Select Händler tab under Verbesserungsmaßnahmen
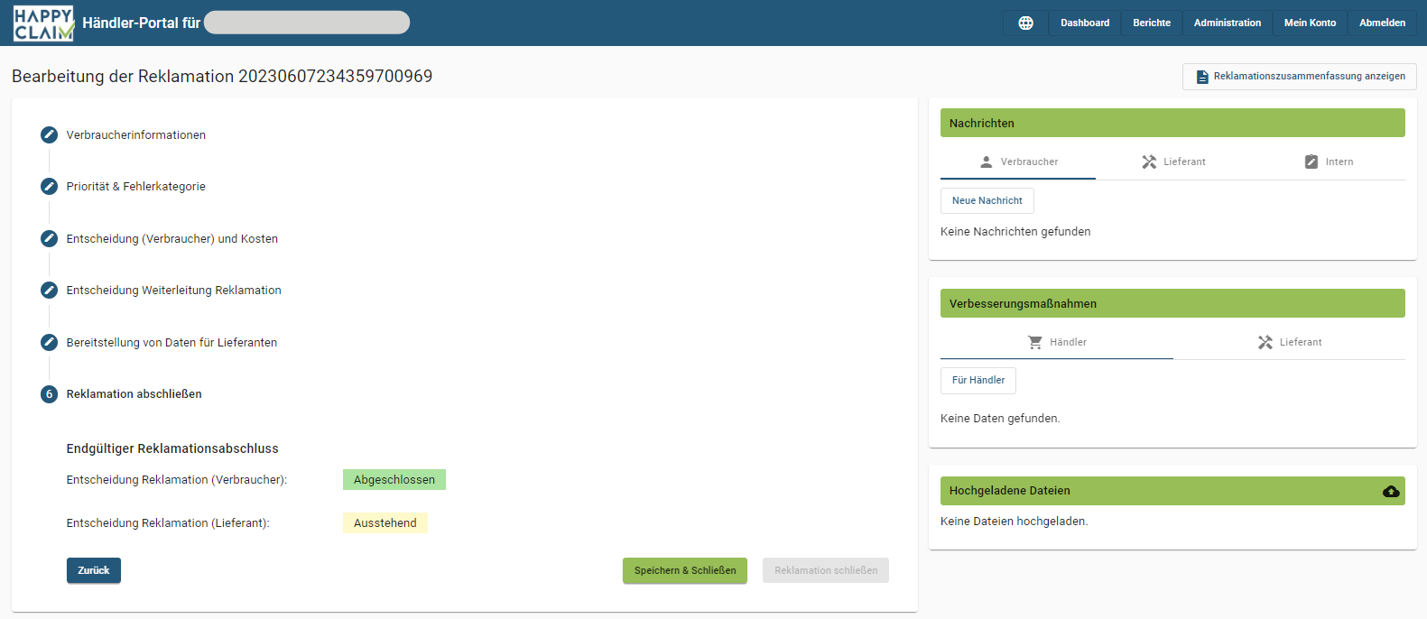Image resolution: width=1427 pixels, height=619 pixels. 1056,343
